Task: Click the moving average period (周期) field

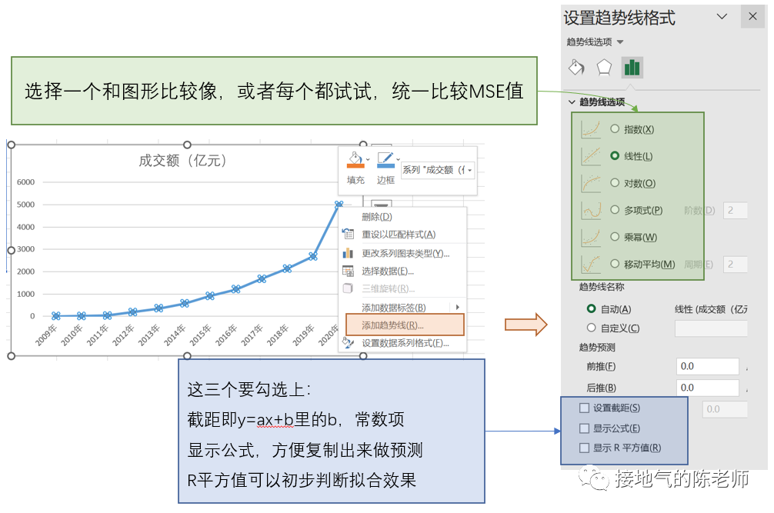Action: pos(735,265)
